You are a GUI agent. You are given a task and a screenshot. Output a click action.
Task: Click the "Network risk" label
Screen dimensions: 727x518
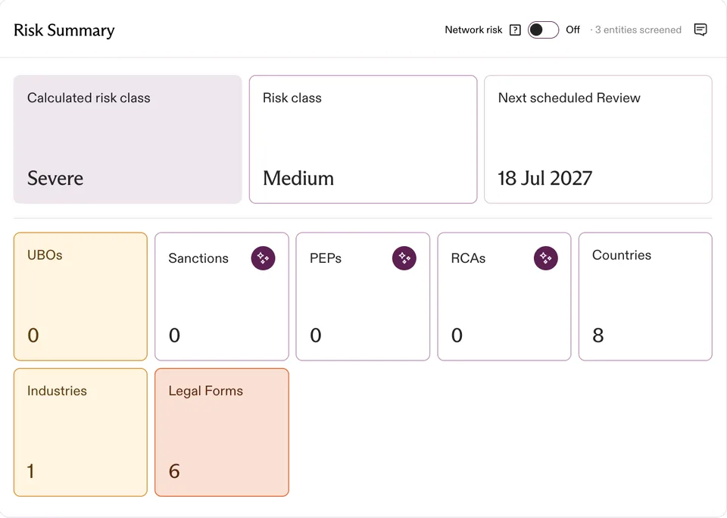[x=473, y=30]
